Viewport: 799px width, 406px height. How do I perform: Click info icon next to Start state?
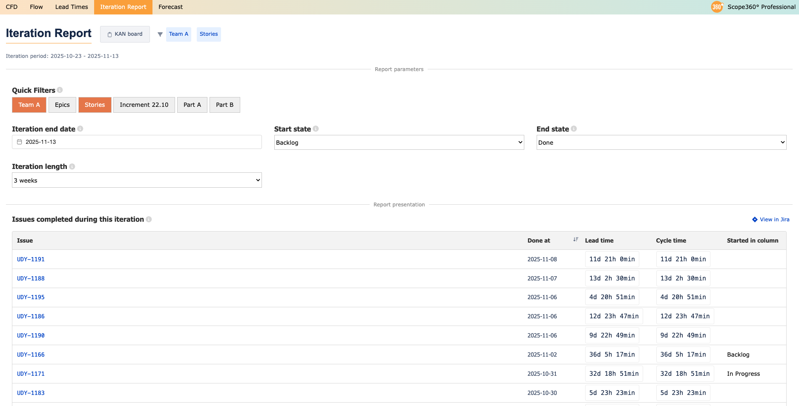pyautogui.click(x=316, y=129)
